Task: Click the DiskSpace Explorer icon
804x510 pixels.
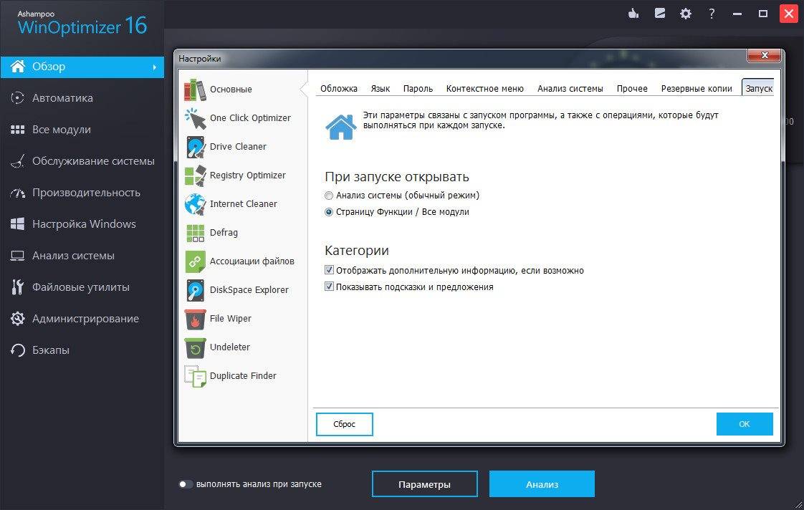Action: tap(195, 291)
